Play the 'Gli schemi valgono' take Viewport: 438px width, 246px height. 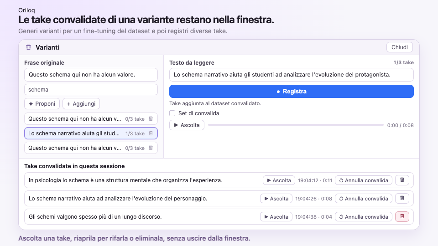coord(276,217)
